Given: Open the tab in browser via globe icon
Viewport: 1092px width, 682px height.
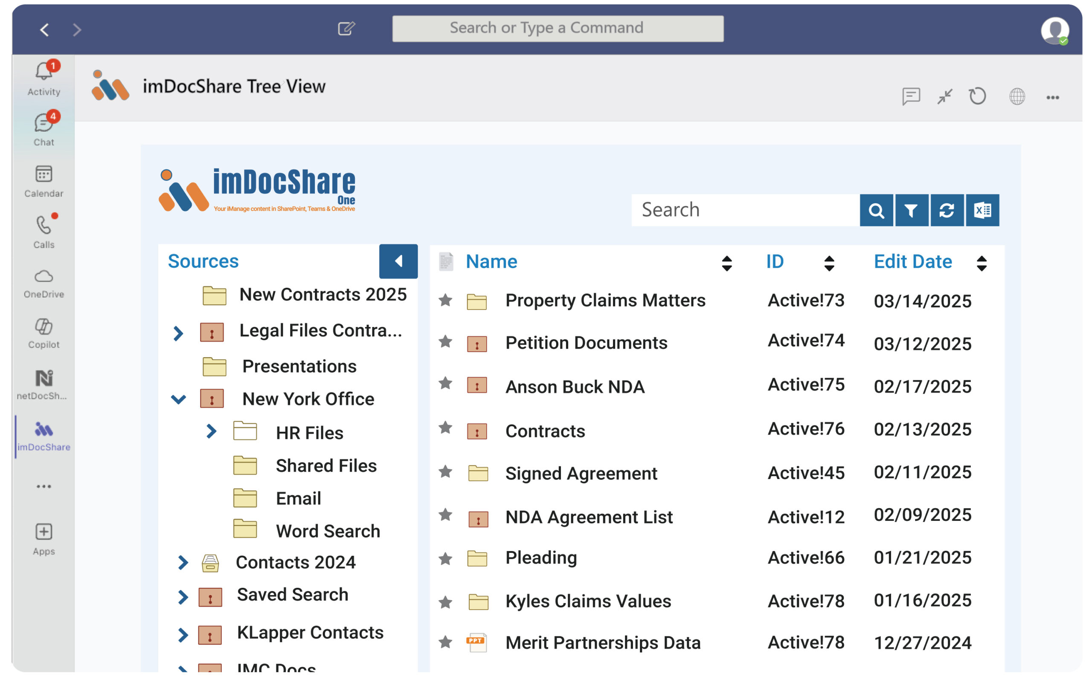Looking at the screenshot, I should [1017, 96].
